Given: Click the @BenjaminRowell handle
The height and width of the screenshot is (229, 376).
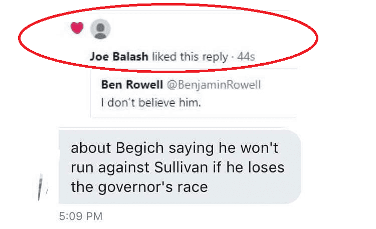Looking at the screenshot, I should (214, 85).
